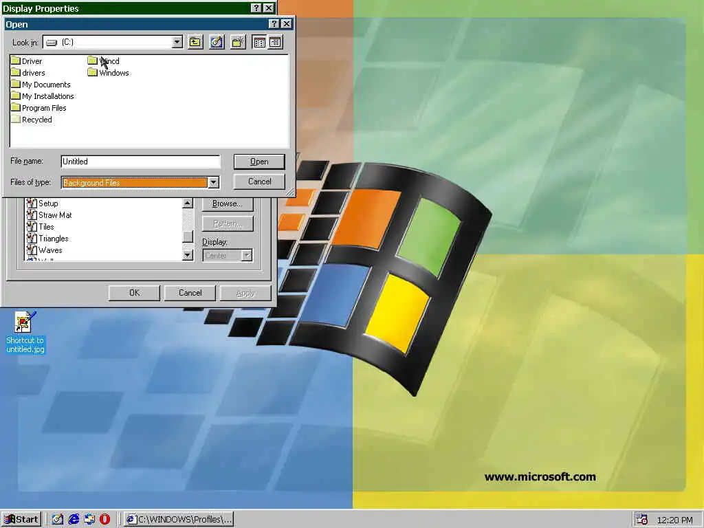
Task: Launch Opera browser from quick launch
Action: click(x=104, y=520)
